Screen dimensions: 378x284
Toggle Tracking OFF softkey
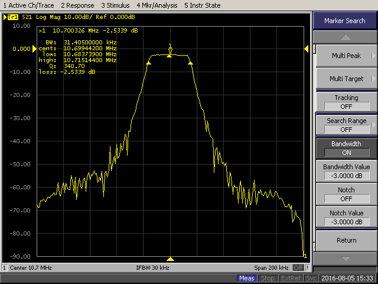(346, 102)
